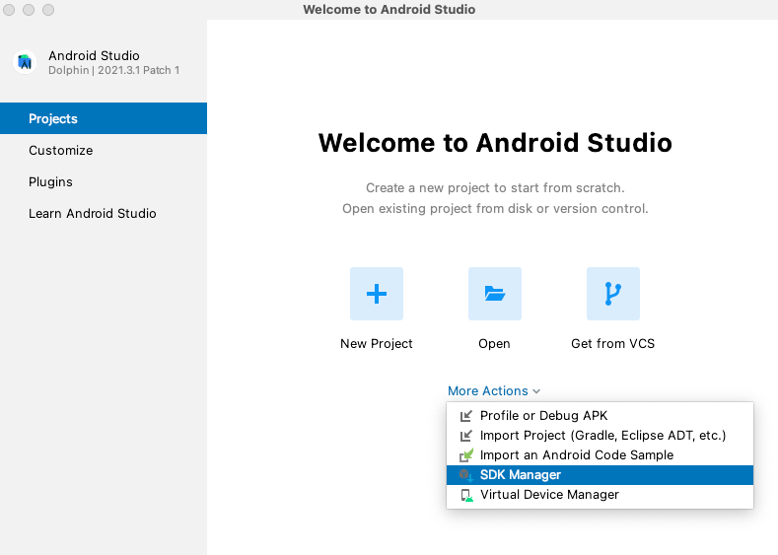Click the Profile or Debug APK icon
The width and height of the screenshot is (778, 555).
tap(465, 416)
